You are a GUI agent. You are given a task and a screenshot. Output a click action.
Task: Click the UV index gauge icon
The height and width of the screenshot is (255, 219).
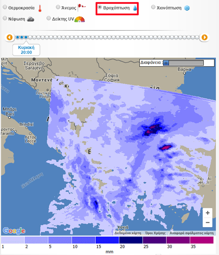(x=80, y=19)
